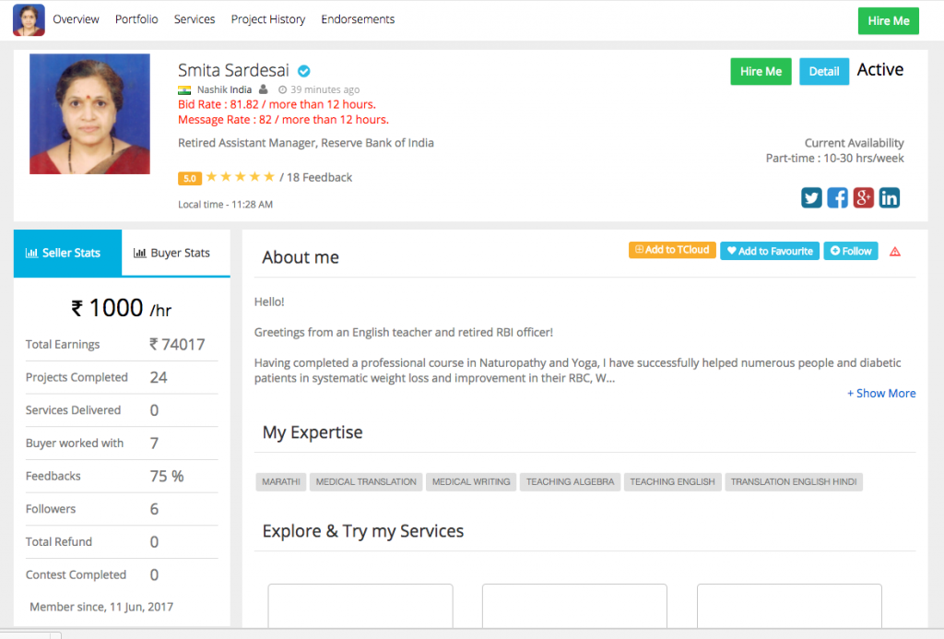The width and height of the screenshot is (944, 639).
Task: Open Project History in navigation
Action: pyautogui.click(x=268, y=19)
